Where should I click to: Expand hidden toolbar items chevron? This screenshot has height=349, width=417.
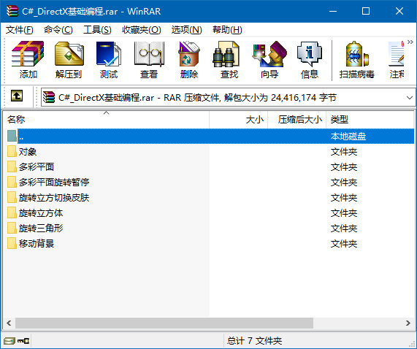[410, 42]
